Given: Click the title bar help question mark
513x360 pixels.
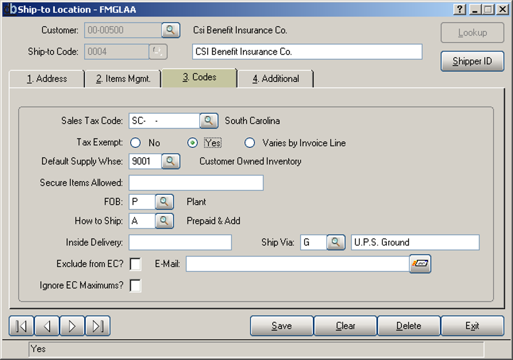Looking at the screenshot, I should pyautogui.click(x=459, y=9).
